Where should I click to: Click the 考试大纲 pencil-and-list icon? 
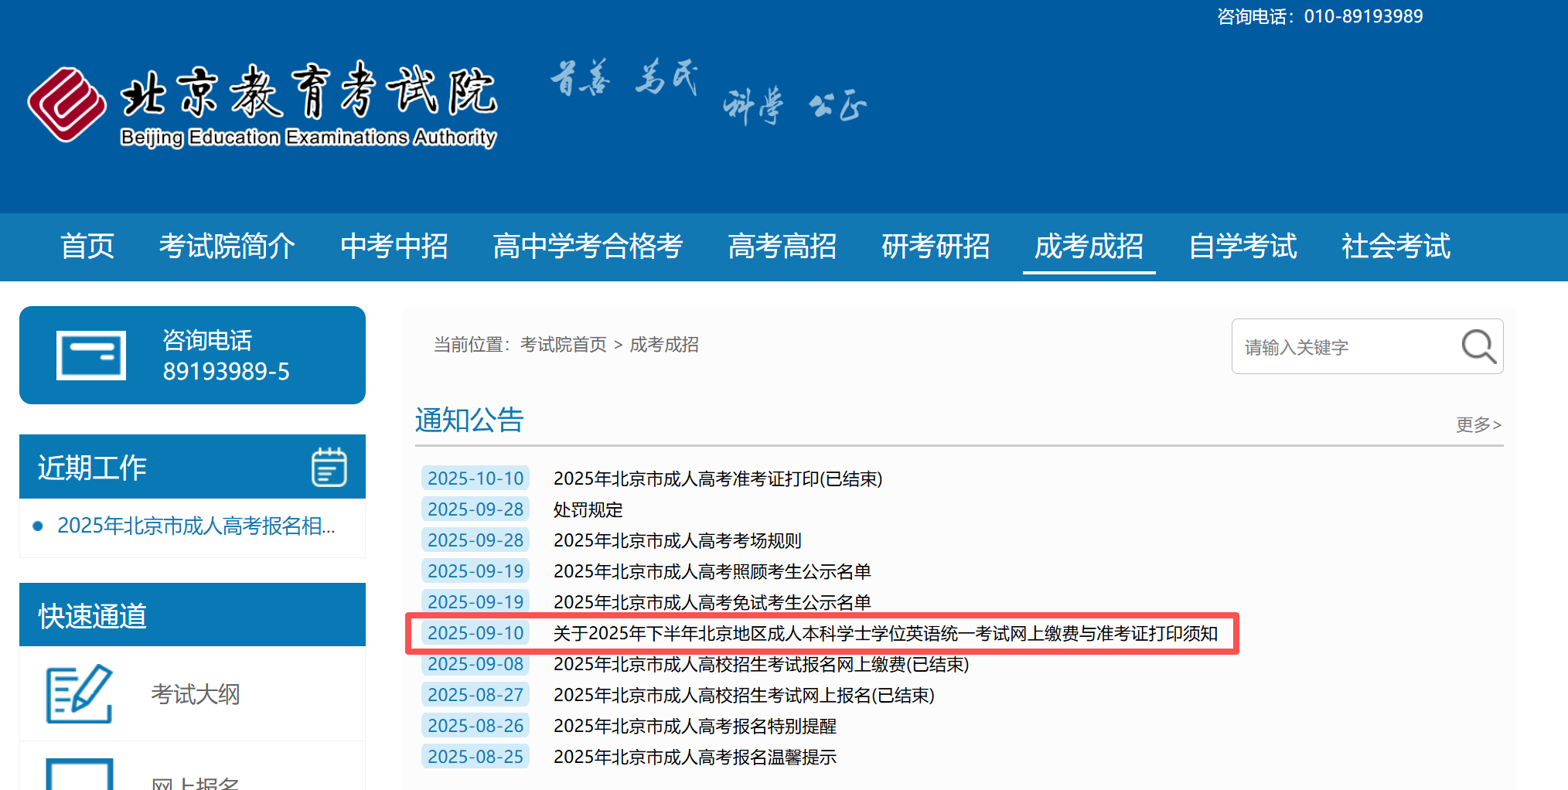pos(80,693)
